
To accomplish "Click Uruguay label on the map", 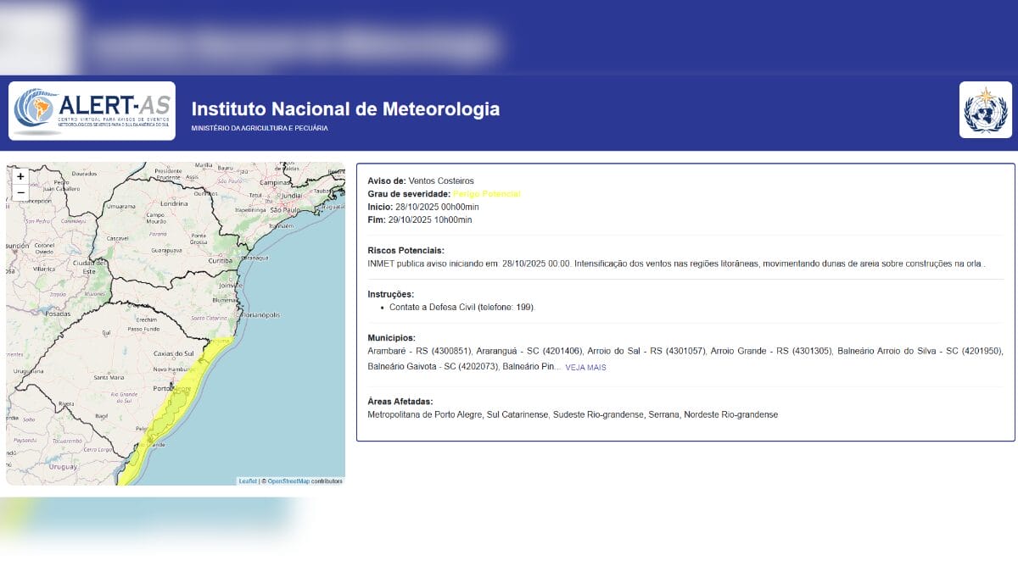I will pos(62,467).
